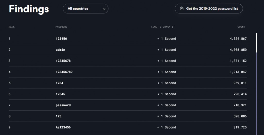The height and width of the screenshot is (135, 264).
Task: Select the 123456789 password entry
Action: [64, 72]
